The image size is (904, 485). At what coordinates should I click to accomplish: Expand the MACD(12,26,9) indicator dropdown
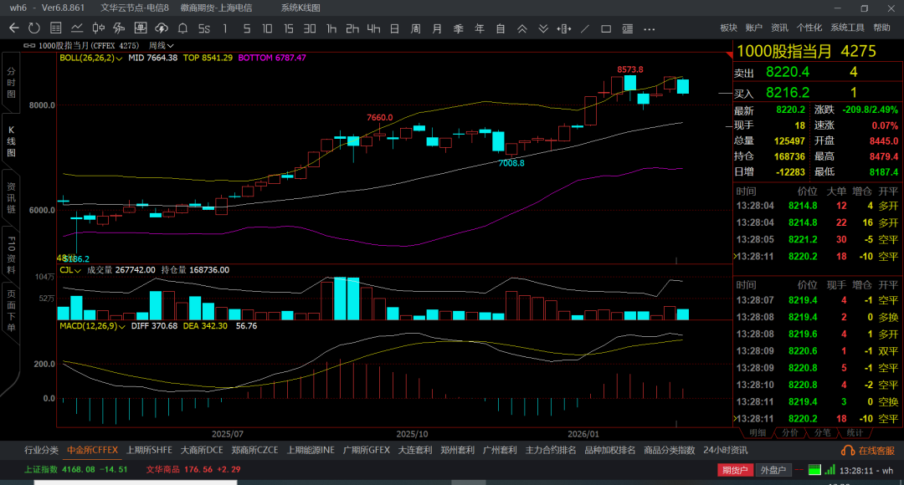point(93,326)
